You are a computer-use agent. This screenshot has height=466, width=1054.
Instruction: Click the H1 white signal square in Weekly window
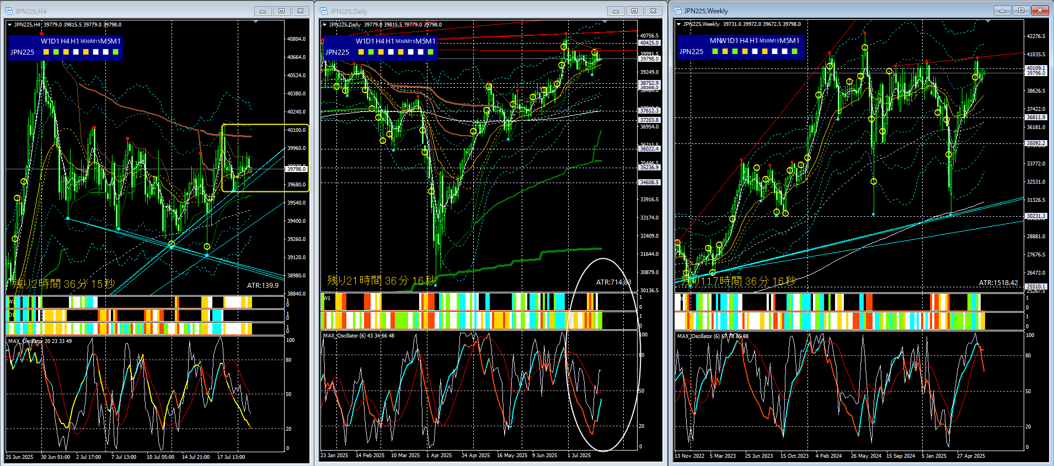[755, 51]
